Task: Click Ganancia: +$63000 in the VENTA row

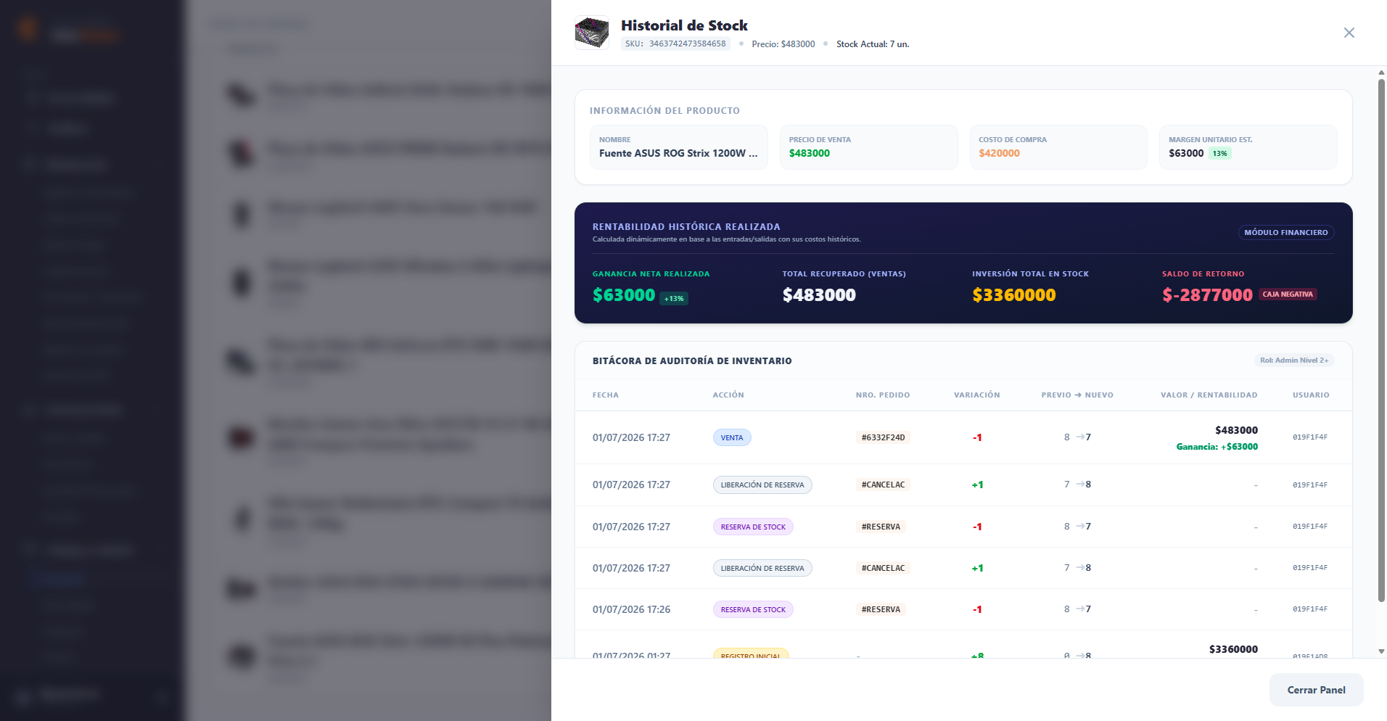Action: [1217, 447]
